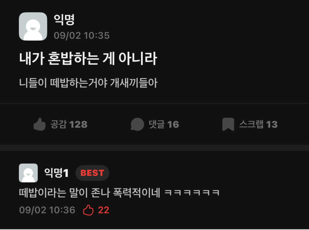Screen dimensions: 309x230
Task: Click the ㅋㅋㅋㅋㅋㅋ laughter at the comment's end
Action: click(x=192, y=192)
